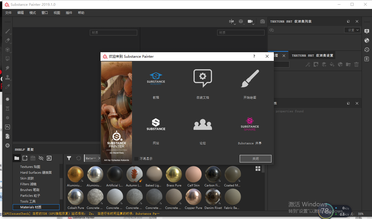Open the Display Settings panel icon
The height and width of the screenshot is (219, 372).
[367, 31]
